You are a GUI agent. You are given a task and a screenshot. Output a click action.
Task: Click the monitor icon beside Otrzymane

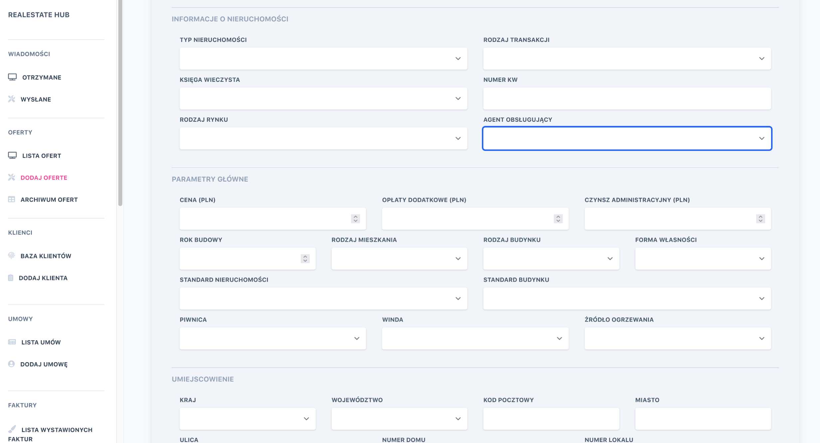coord(12,77)
